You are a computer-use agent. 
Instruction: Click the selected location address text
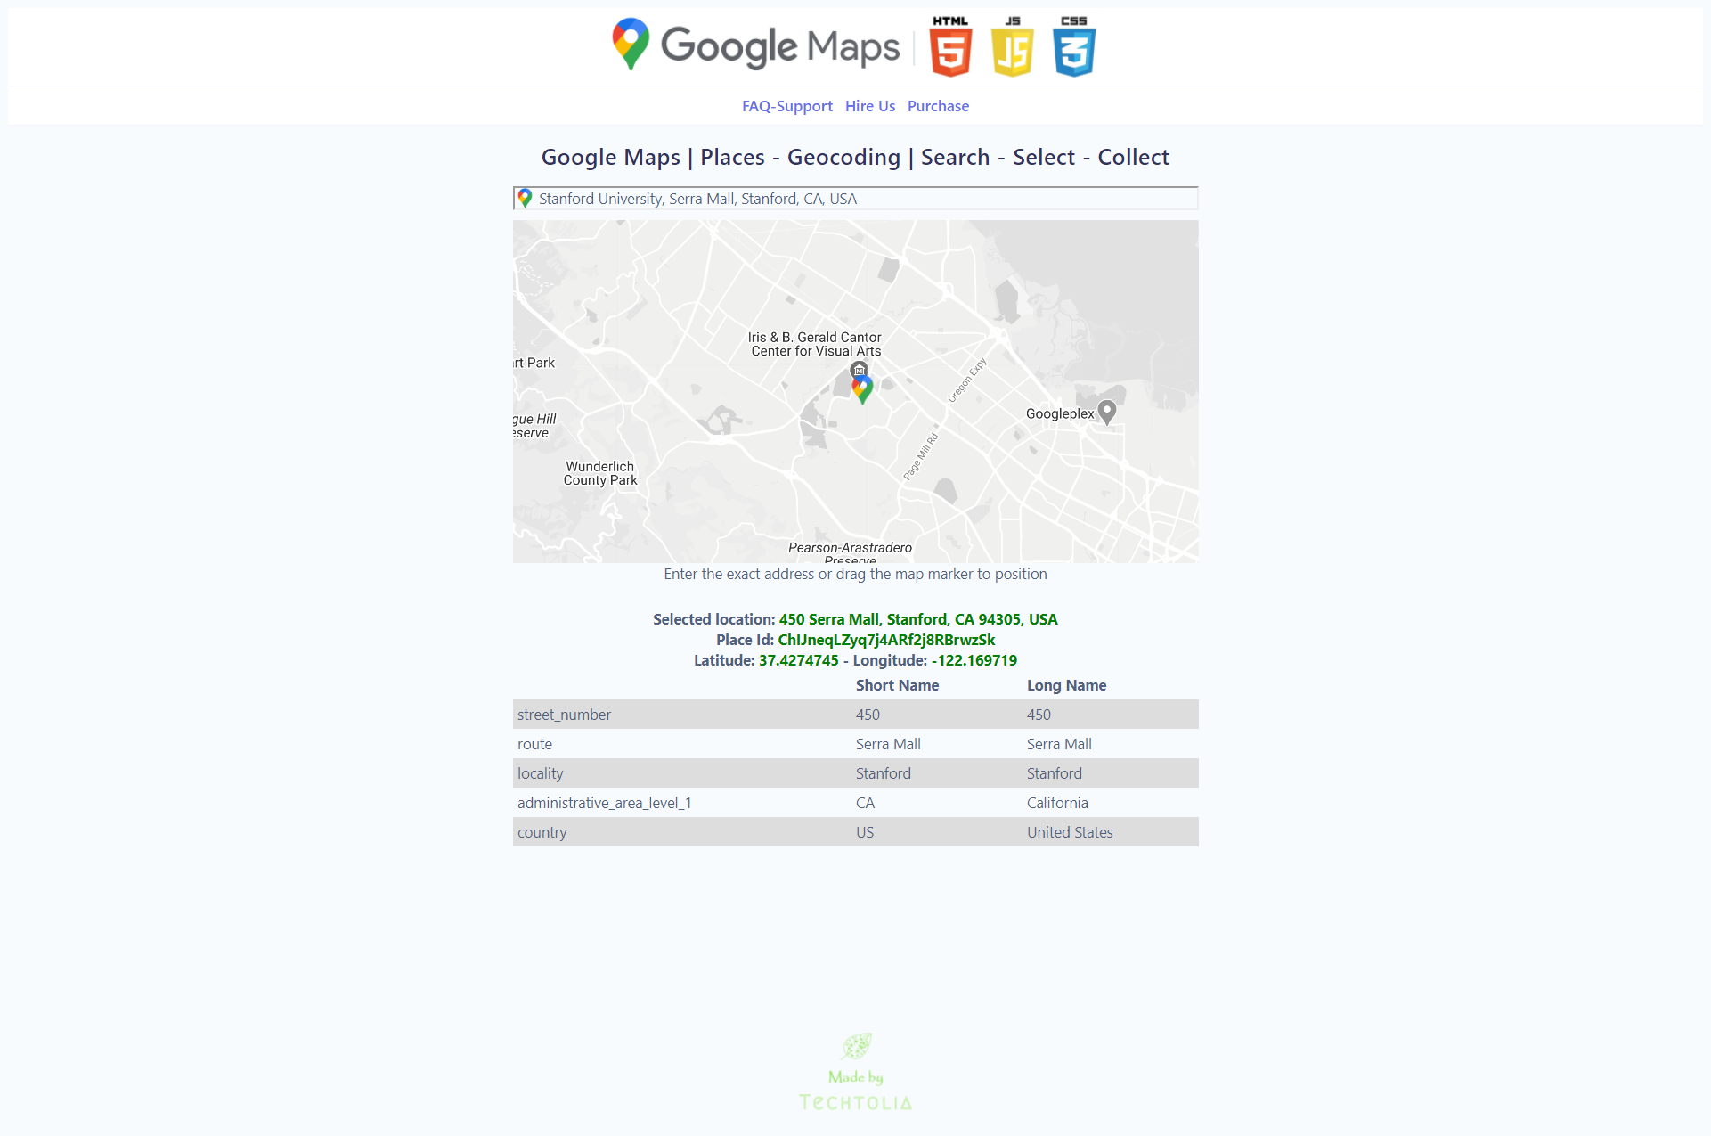918,619
